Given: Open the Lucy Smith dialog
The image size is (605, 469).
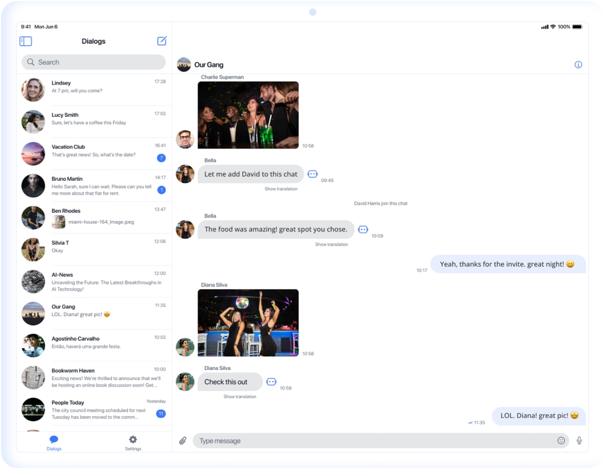Looking at the screenshot, I should 94,122.
